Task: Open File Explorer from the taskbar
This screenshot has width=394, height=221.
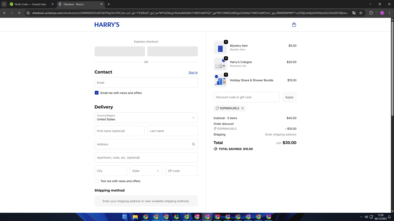Action: coord(135,217)
